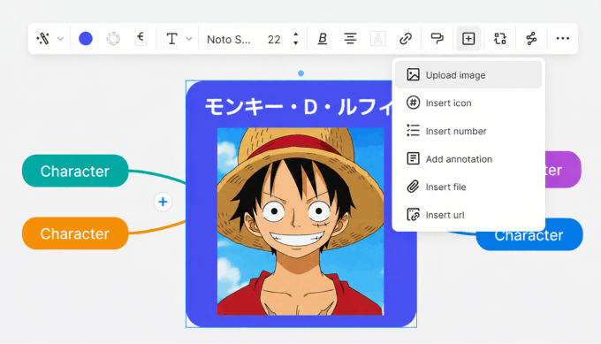Expand the style wand dropdown arrow
This screenshot has width=601, height=344.
61,38
